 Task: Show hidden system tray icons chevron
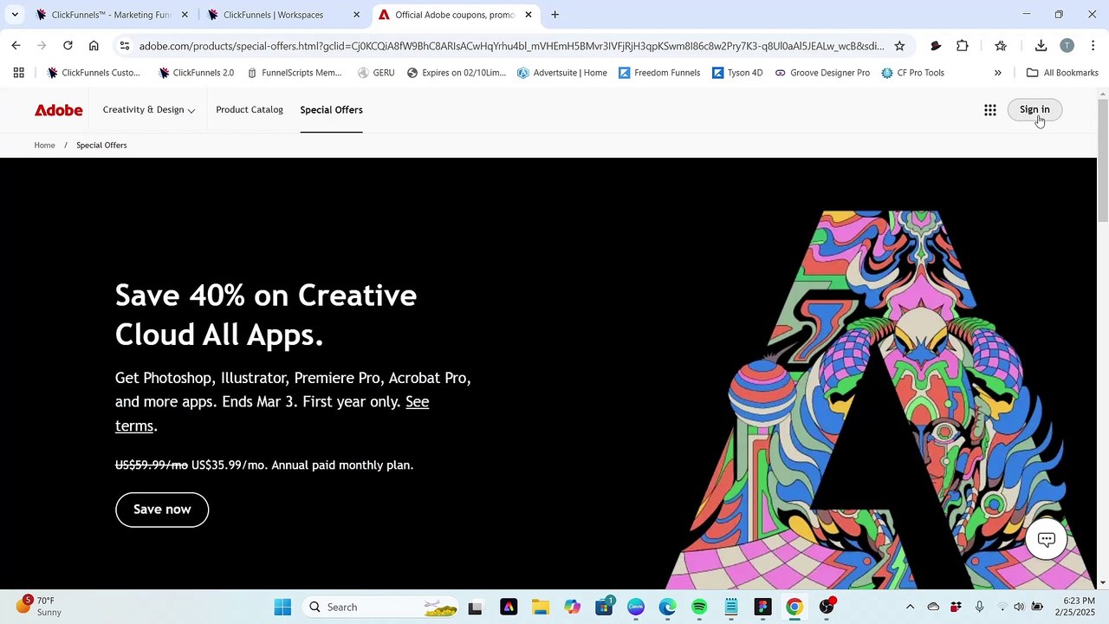pos(910,607)
